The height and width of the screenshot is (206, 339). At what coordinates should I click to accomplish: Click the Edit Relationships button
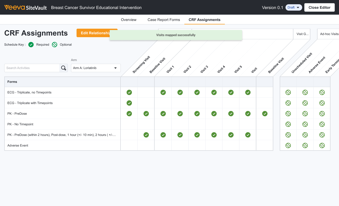(x=93, y=33)
